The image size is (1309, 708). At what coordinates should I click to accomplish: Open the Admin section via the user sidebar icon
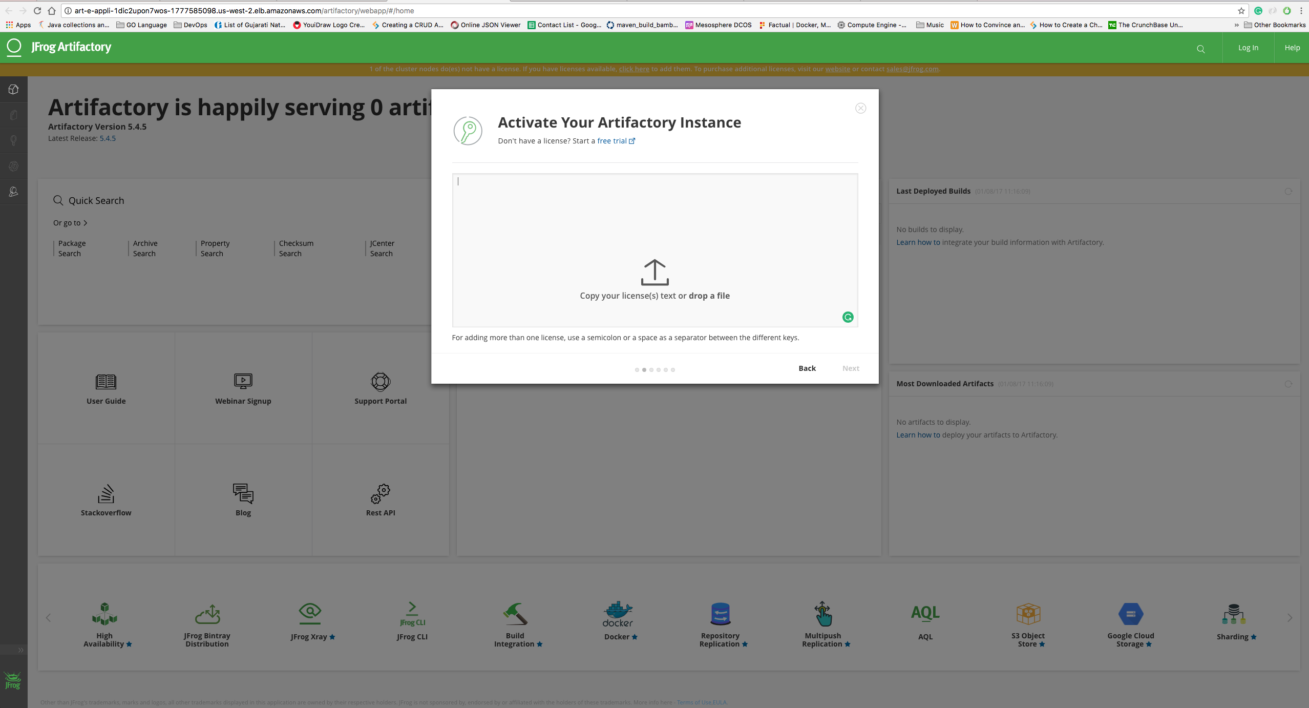(x=13, y=192)
